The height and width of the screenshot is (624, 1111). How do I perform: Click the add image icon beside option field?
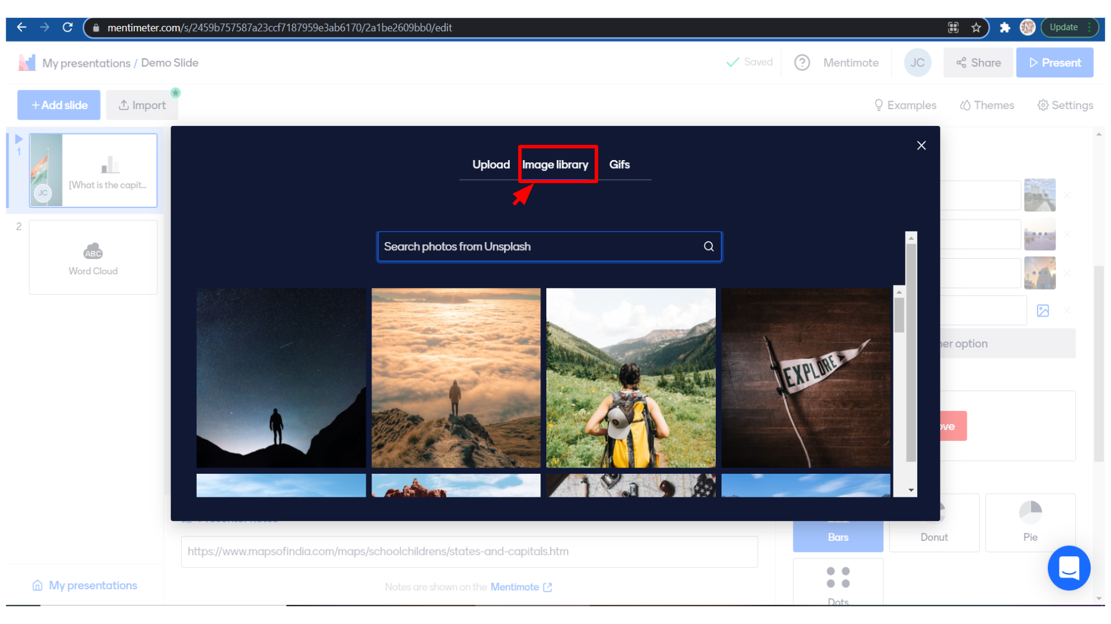pyautogui.click(x=1043, y=311)
